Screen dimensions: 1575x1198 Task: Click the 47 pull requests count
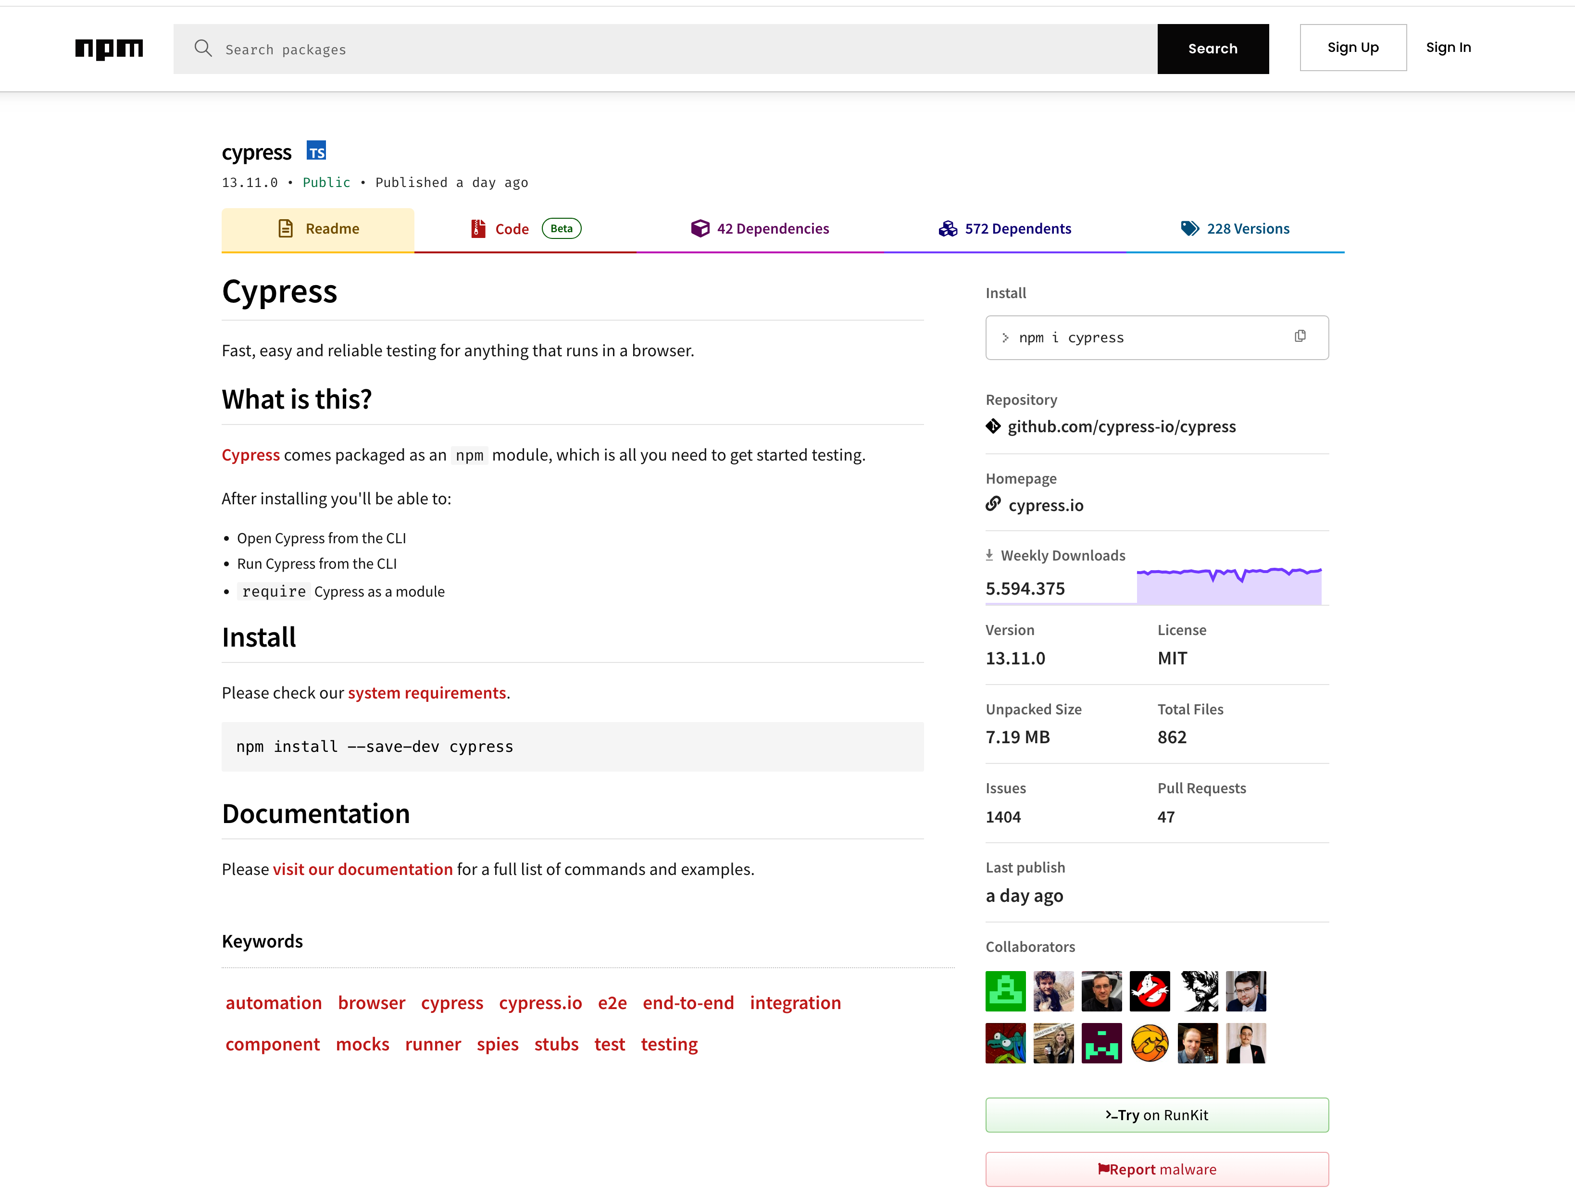(x=1166, y=817)
